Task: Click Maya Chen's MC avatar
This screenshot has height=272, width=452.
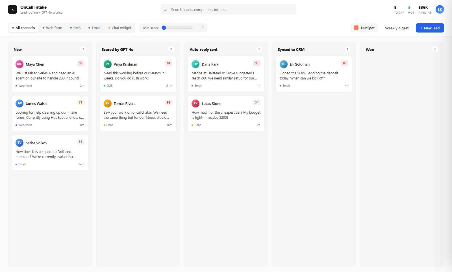Action: [19, 64]
